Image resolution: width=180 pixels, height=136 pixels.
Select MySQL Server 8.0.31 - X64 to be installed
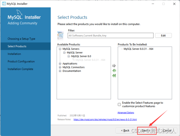pyautogui.click(x=138, y=49)
